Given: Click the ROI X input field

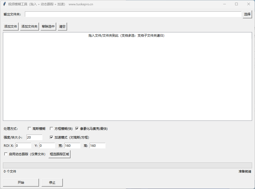Looking at the screenshot, I should [23, 146].
